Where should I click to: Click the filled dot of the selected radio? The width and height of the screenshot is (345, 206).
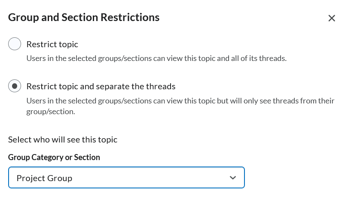click(x=15, y=86)
